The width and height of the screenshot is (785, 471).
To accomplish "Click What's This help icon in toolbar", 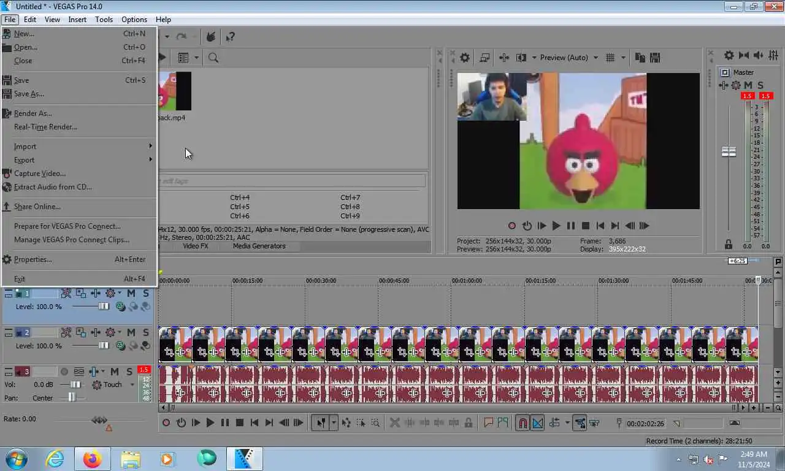I will [231, 37].
